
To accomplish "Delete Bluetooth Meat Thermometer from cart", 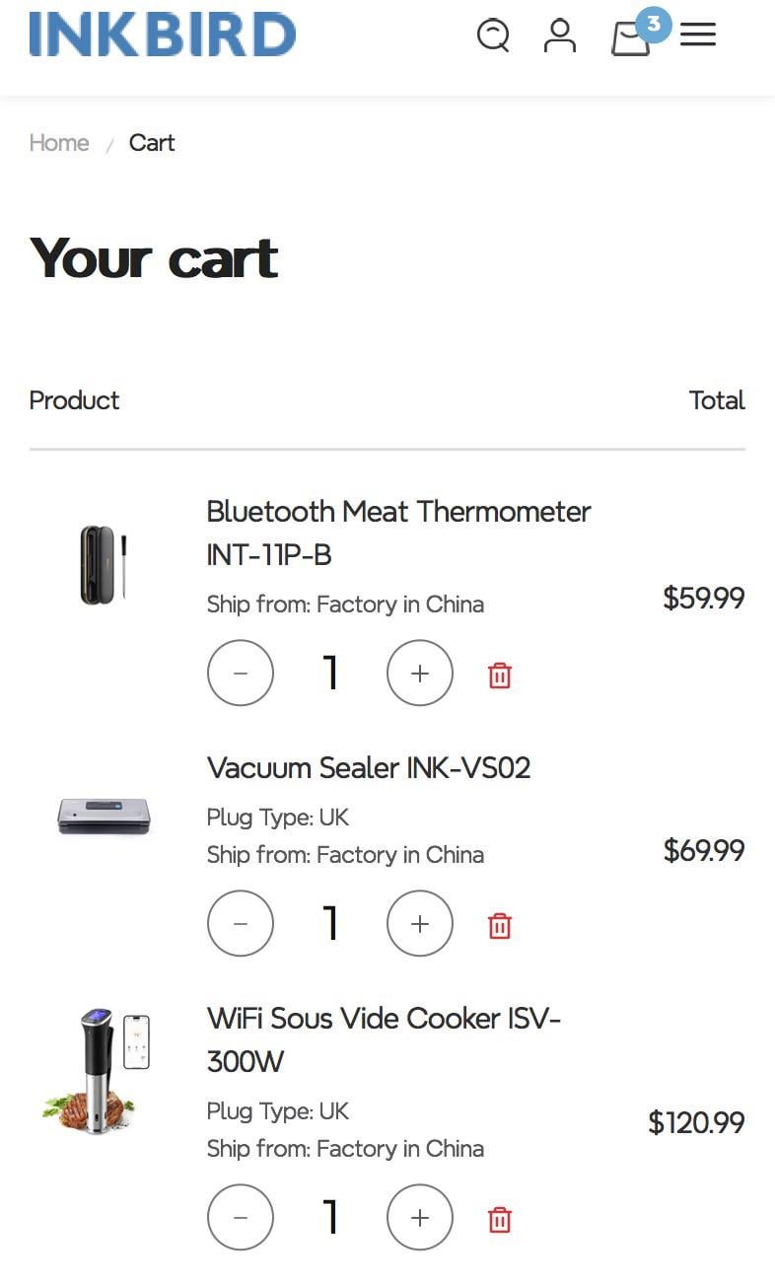I will [500, 676].
